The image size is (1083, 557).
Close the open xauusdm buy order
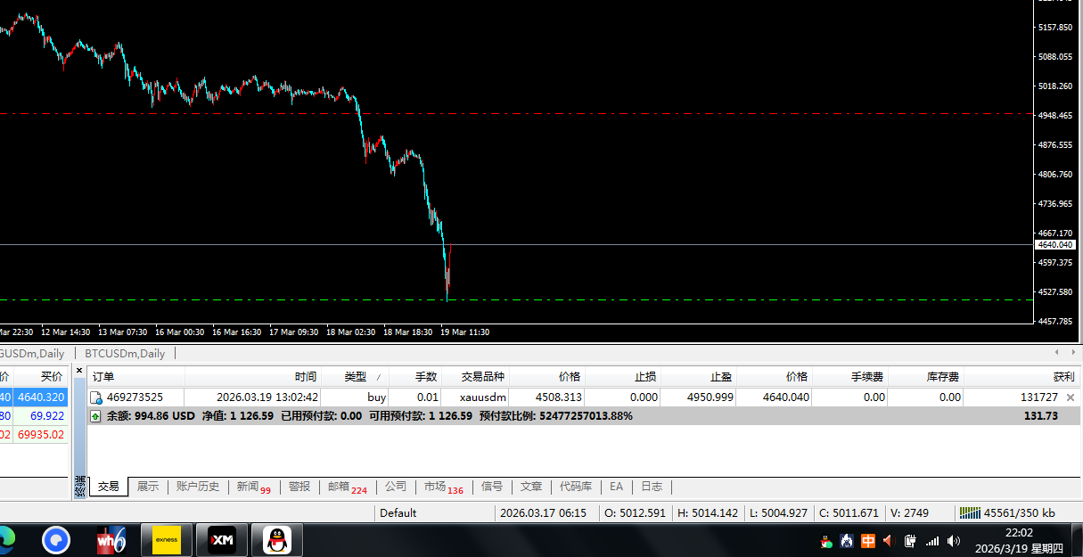(x=1071, y=397)
